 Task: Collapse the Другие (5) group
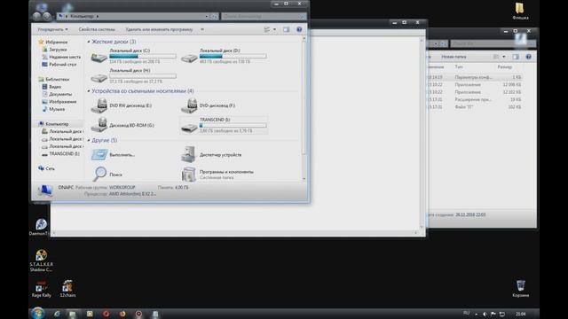click(89, 140)
